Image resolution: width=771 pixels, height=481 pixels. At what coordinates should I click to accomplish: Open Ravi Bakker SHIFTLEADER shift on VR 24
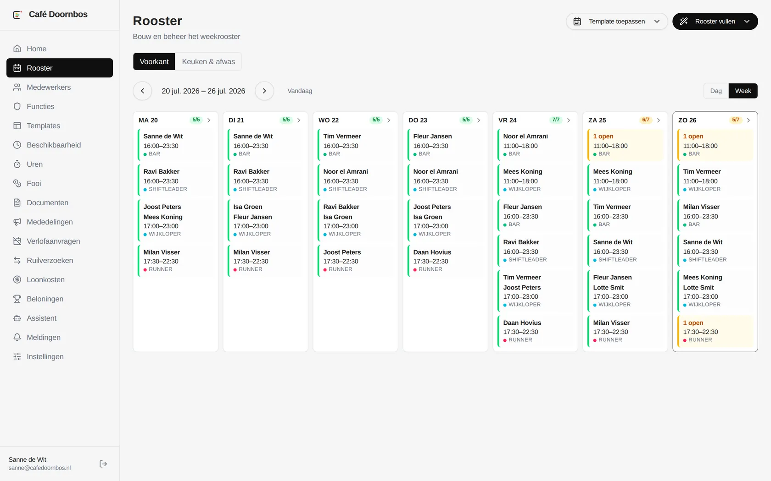coord(535,251)
